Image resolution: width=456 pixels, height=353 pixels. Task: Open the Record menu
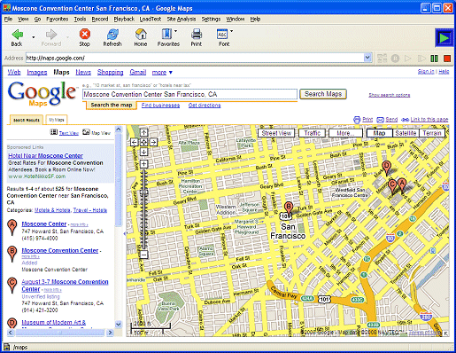100,20
